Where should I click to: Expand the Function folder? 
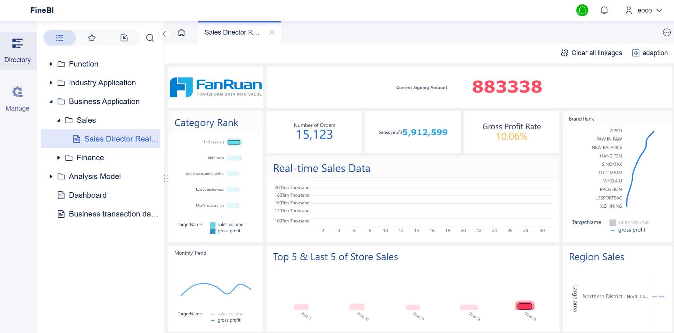(x=51, y=64)
